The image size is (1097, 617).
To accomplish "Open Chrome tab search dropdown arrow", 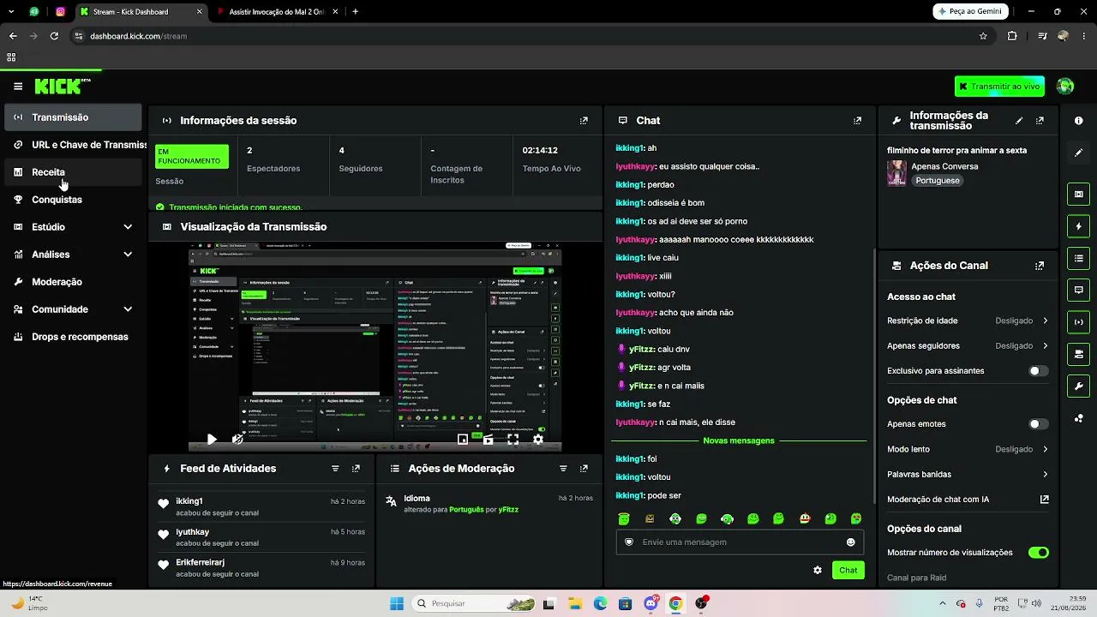I will pos(10,12).
